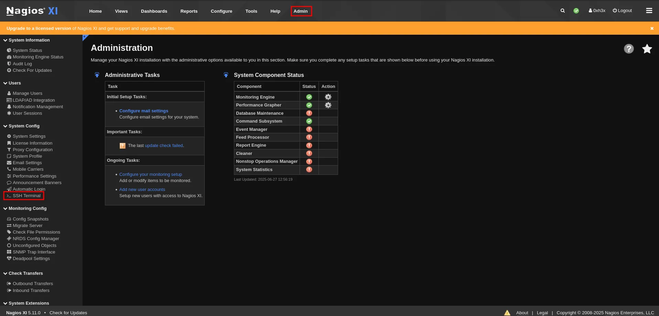Open the Tools menu

(251, 11)
